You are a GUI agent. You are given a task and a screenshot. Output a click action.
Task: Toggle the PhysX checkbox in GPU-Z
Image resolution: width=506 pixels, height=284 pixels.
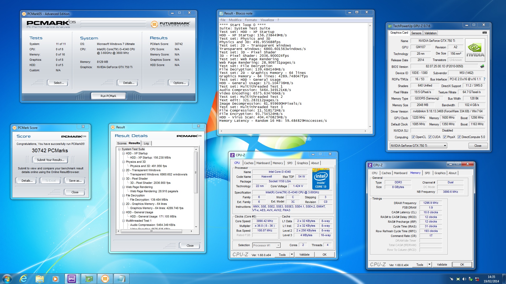(445, 137)
